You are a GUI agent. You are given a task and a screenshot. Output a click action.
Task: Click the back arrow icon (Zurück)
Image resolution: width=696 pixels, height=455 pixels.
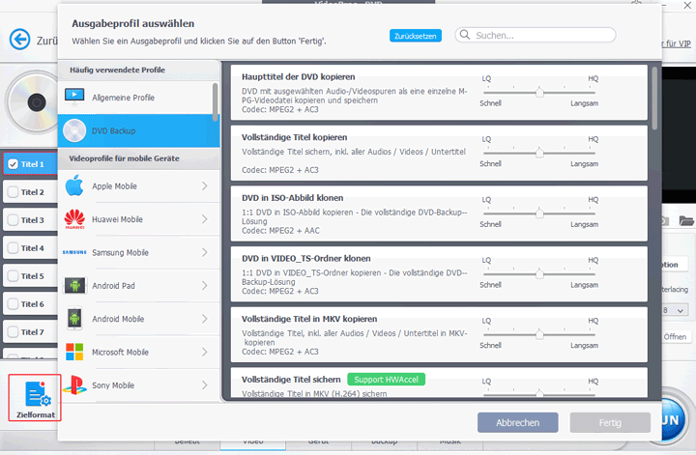[20, 40]
